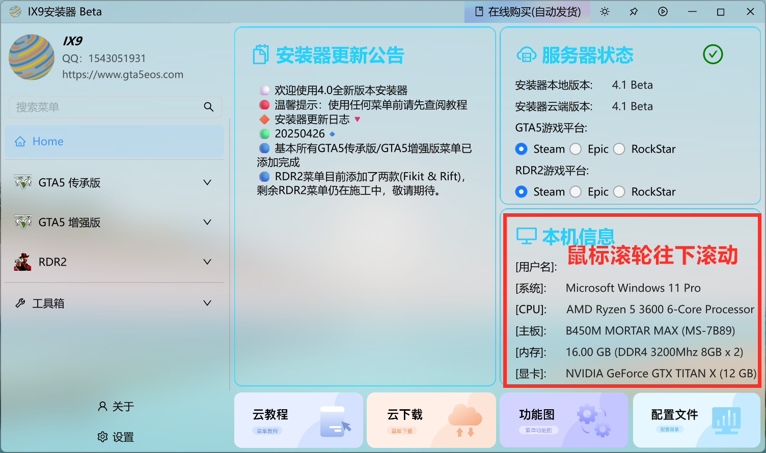The image size is (766, 453).
Task: Click into the 搜索菜单 search field
Action: pyautogui.click(x=116, y=107)
